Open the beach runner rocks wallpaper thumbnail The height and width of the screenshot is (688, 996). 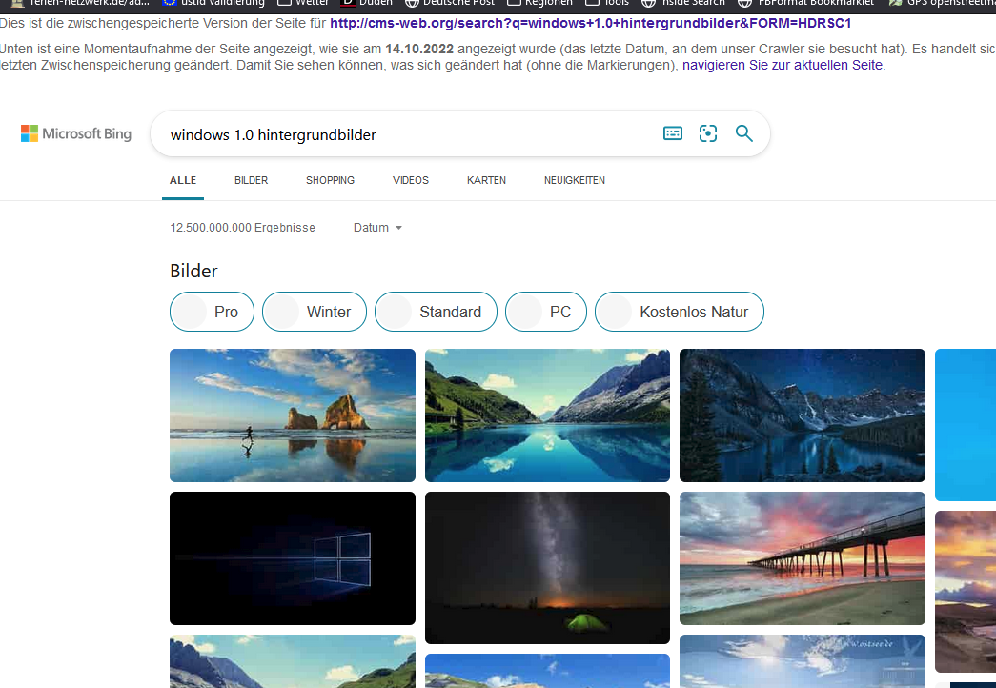293,415
